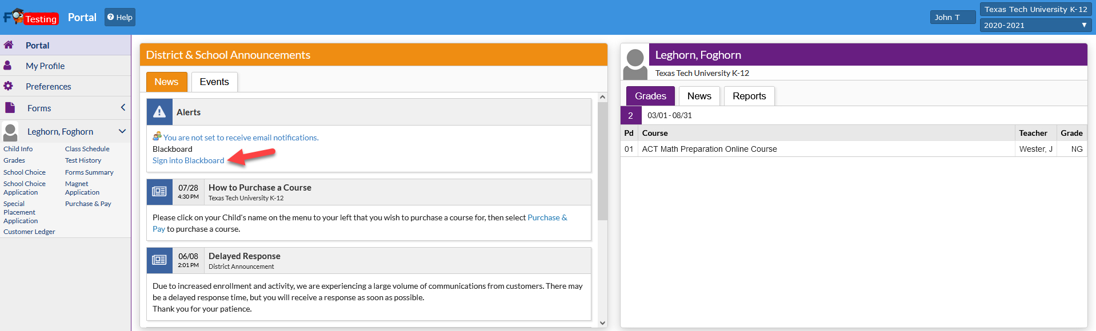The height and width of the screenshot is (331, 1096).
Task: Switch to the announcements News tab
Action: pyautogui.click(x=166, y=82)
